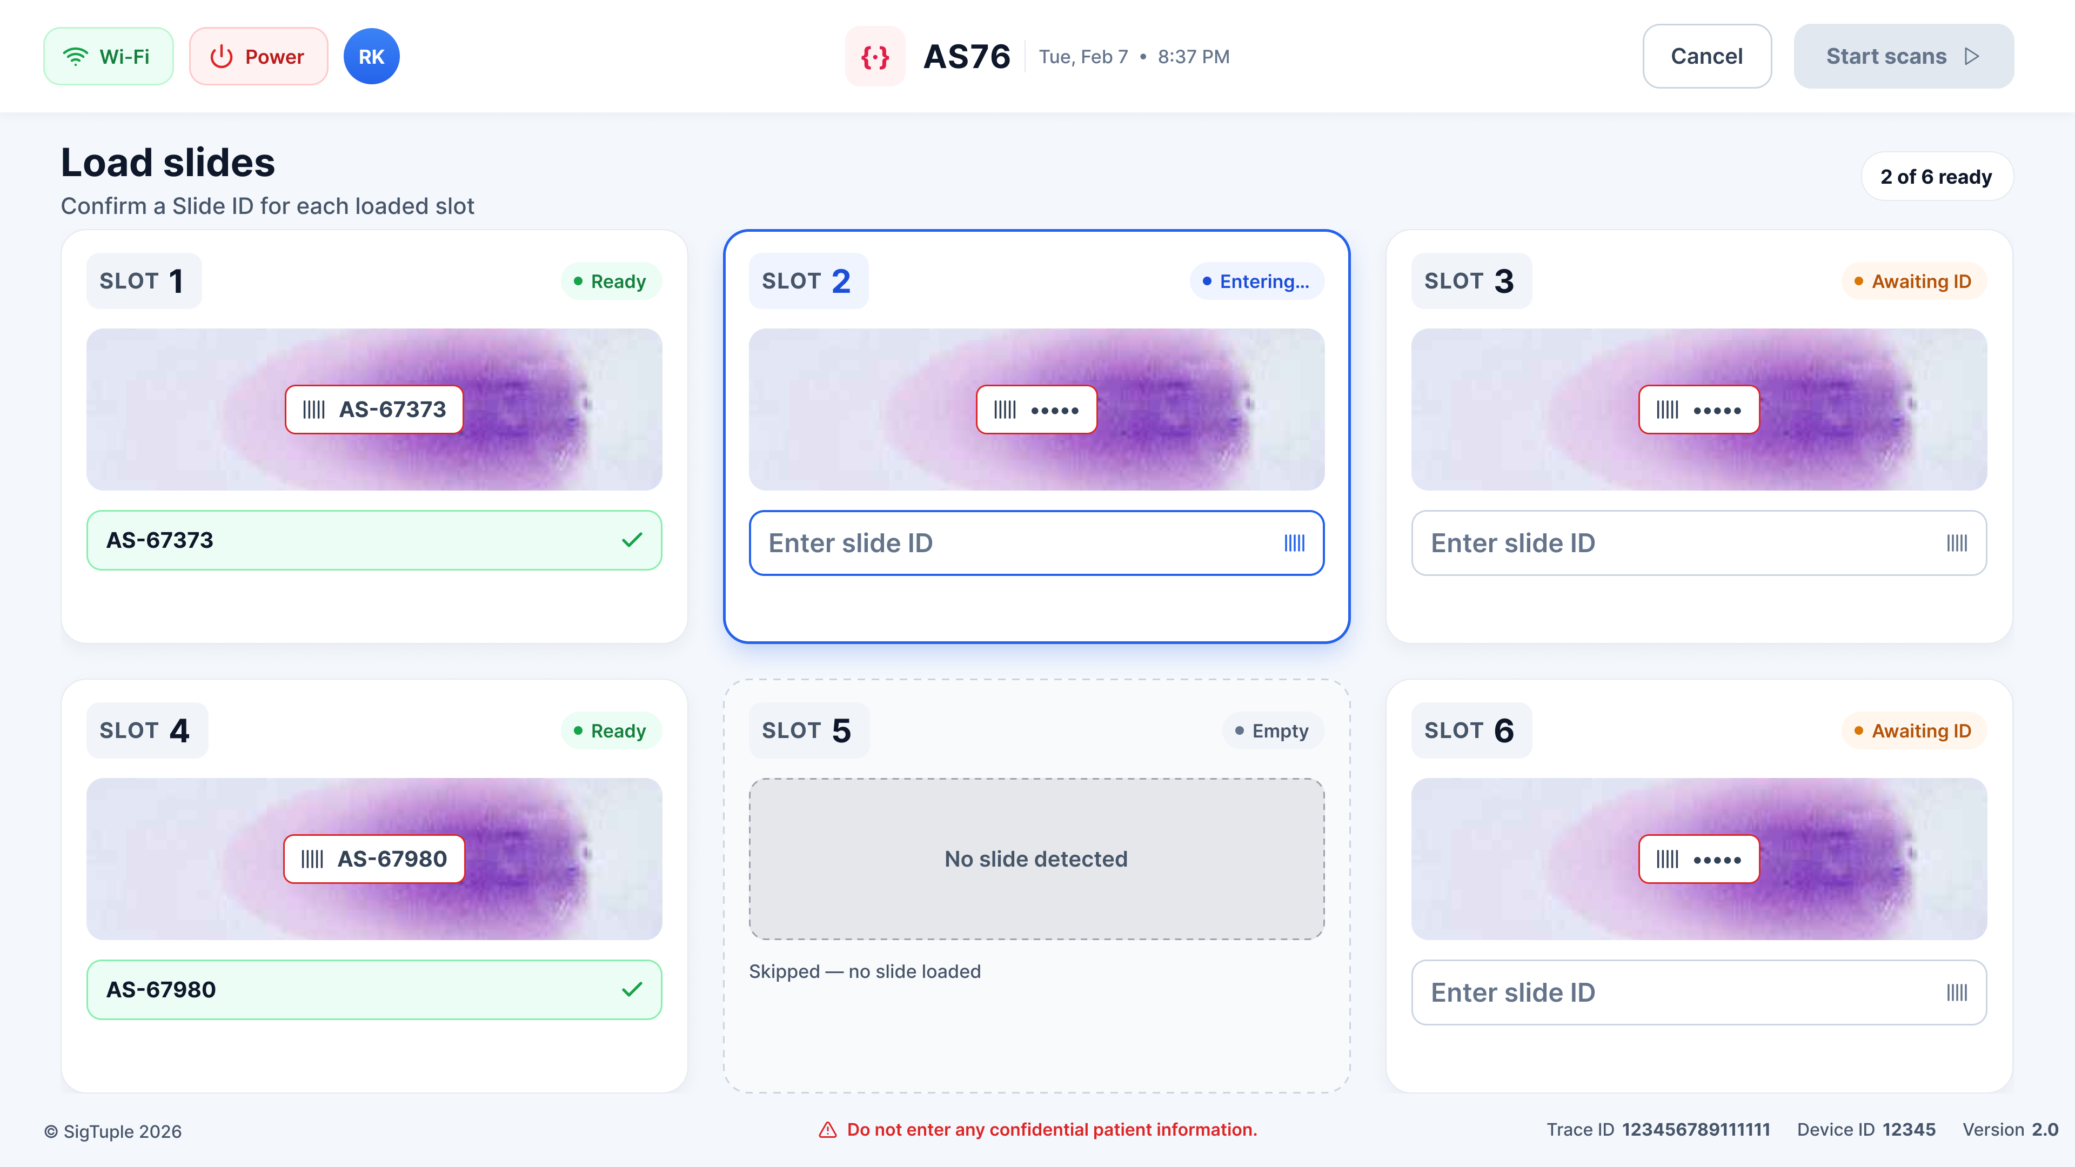Focus the Slot 3 Enter slide ID field
This screenshot has height=1167, width=2075.
tap(1699, 543)
